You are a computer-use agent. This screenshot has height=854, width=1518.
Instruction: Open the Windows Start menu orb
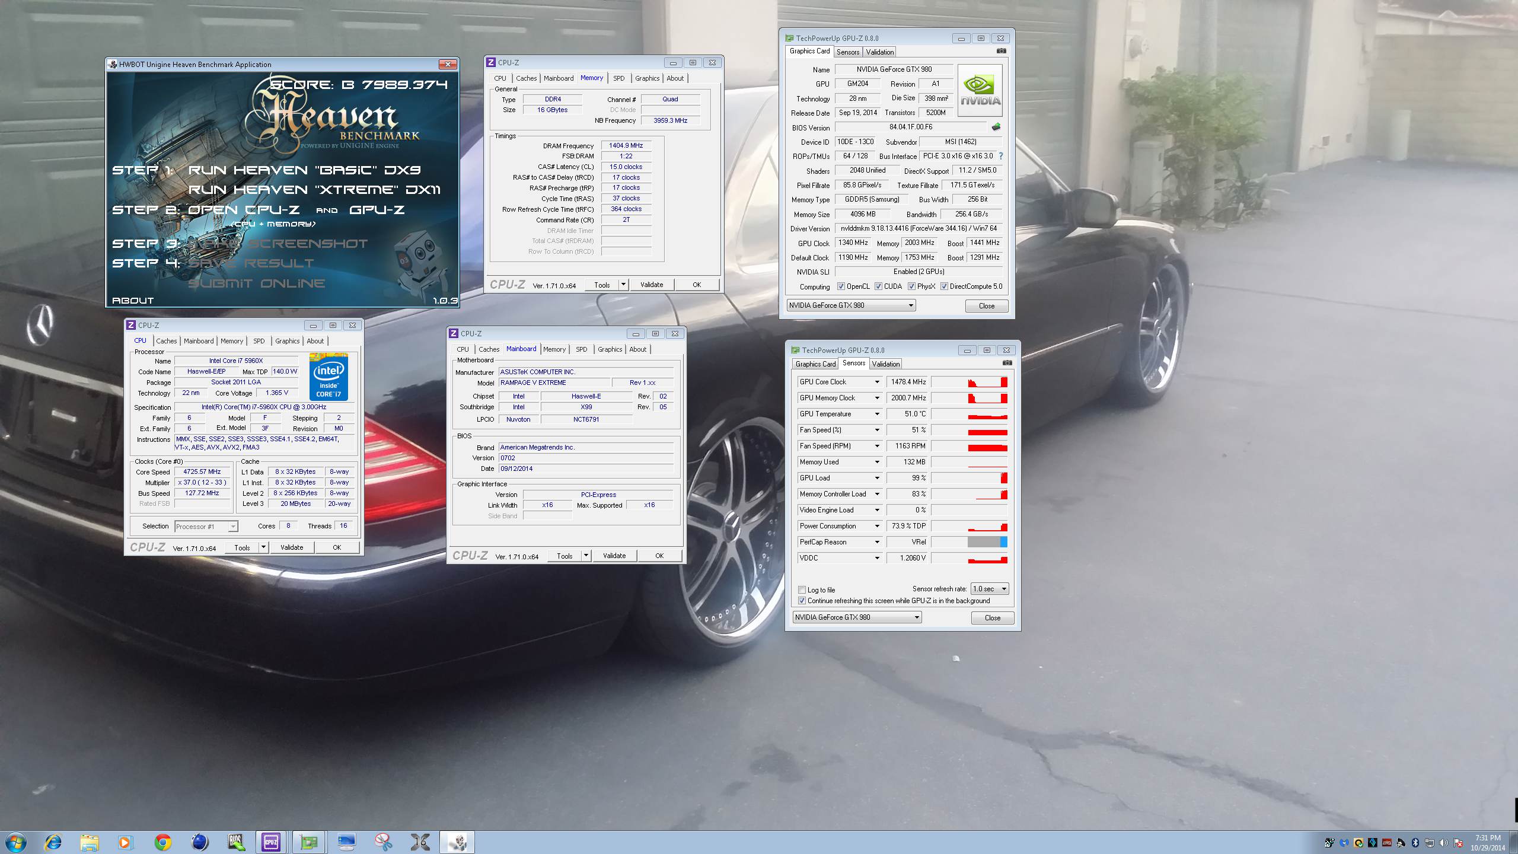pos(16,842)
